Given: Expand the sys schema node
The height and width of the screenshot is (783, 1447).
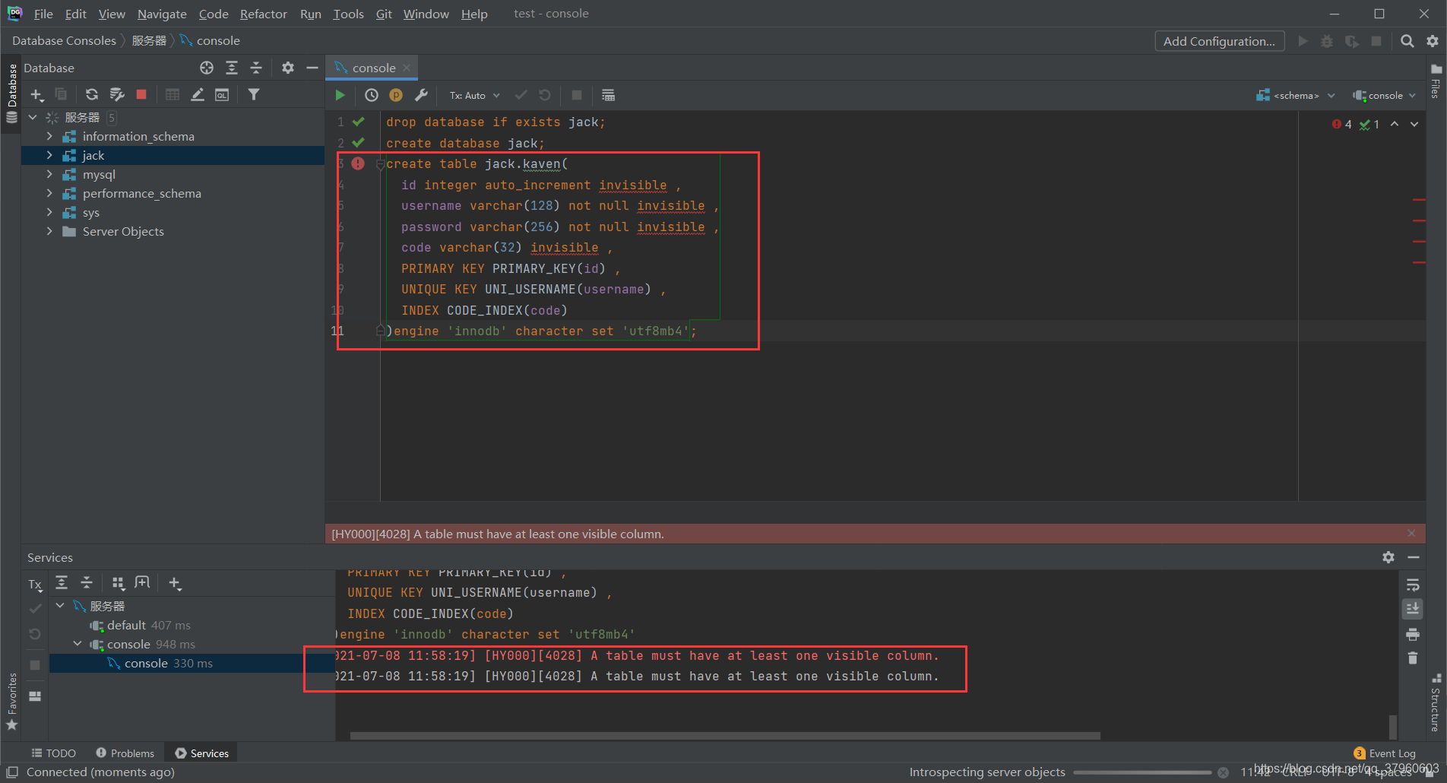Looking at the screenshot, I should (49, 212).
